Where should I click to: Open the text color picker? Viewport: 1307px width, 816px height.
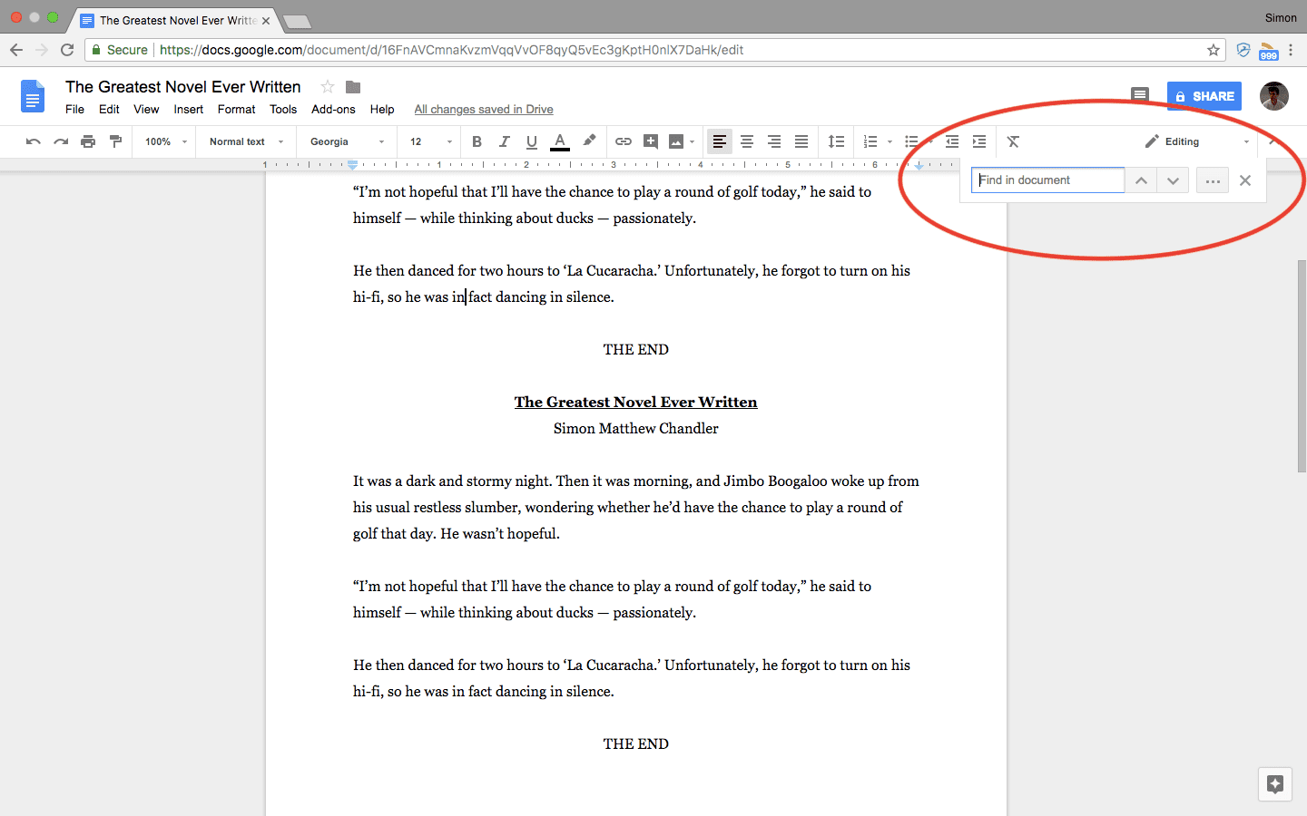tap(560, 141)
